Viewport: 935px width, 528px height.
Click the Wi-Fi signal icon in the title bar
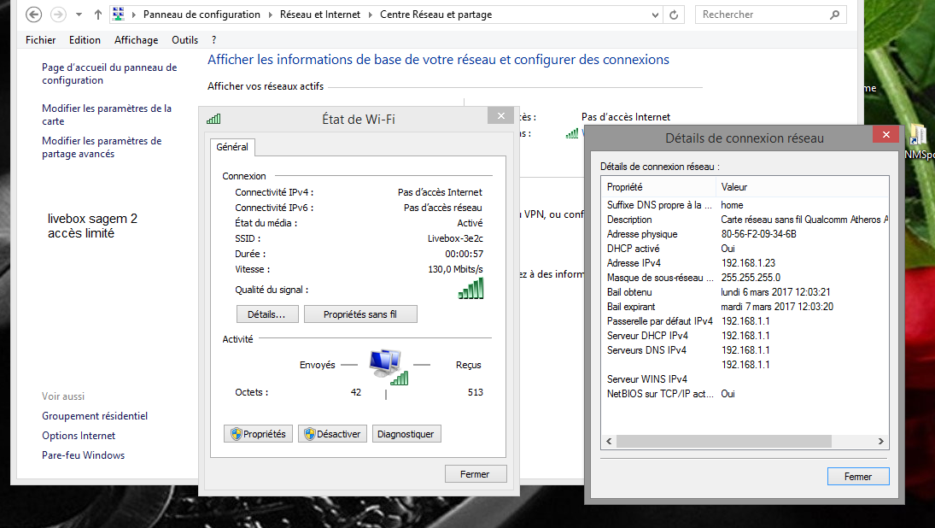pyautogui.click(x=213, y=119)
